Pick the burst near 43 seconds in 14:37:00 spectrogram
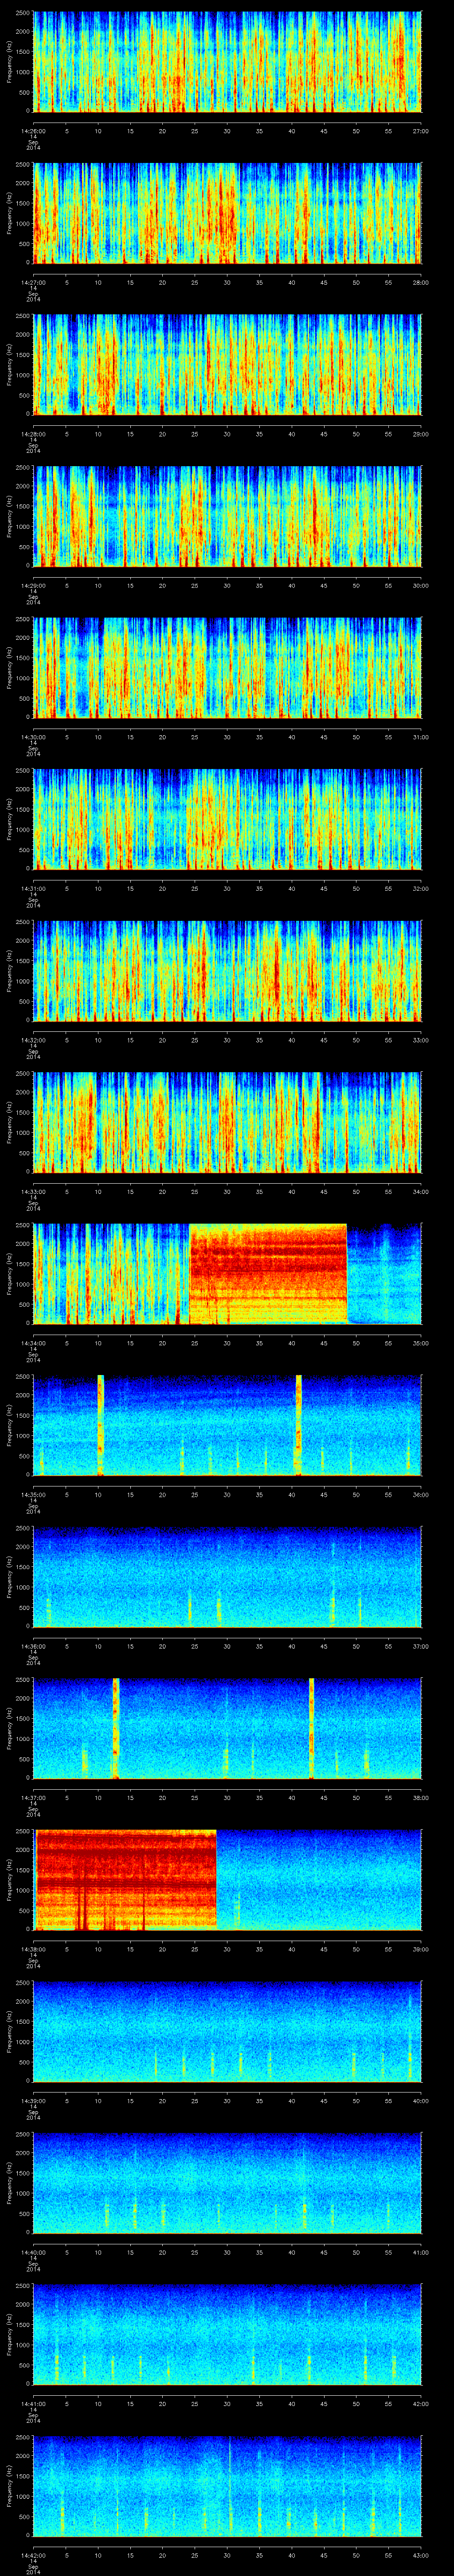 (x=311, y=1727)
